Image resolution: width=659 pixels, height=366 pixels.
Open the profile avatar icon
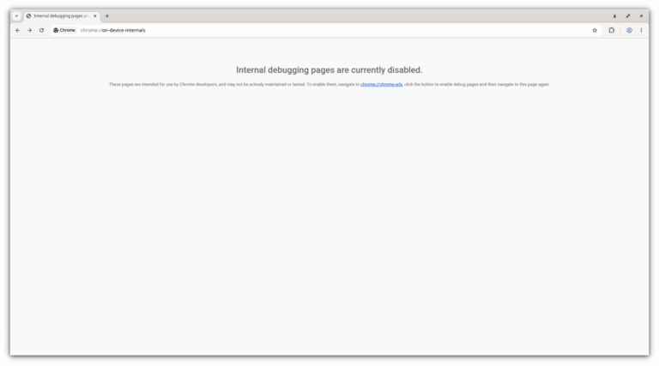click(x=629, y=30)
